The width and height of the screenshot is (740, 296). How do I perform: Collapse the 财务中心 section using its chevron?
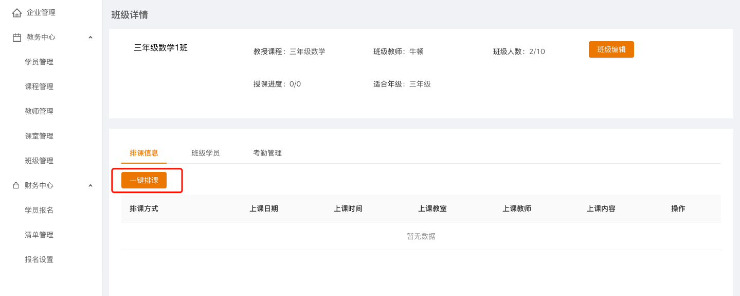91,185
